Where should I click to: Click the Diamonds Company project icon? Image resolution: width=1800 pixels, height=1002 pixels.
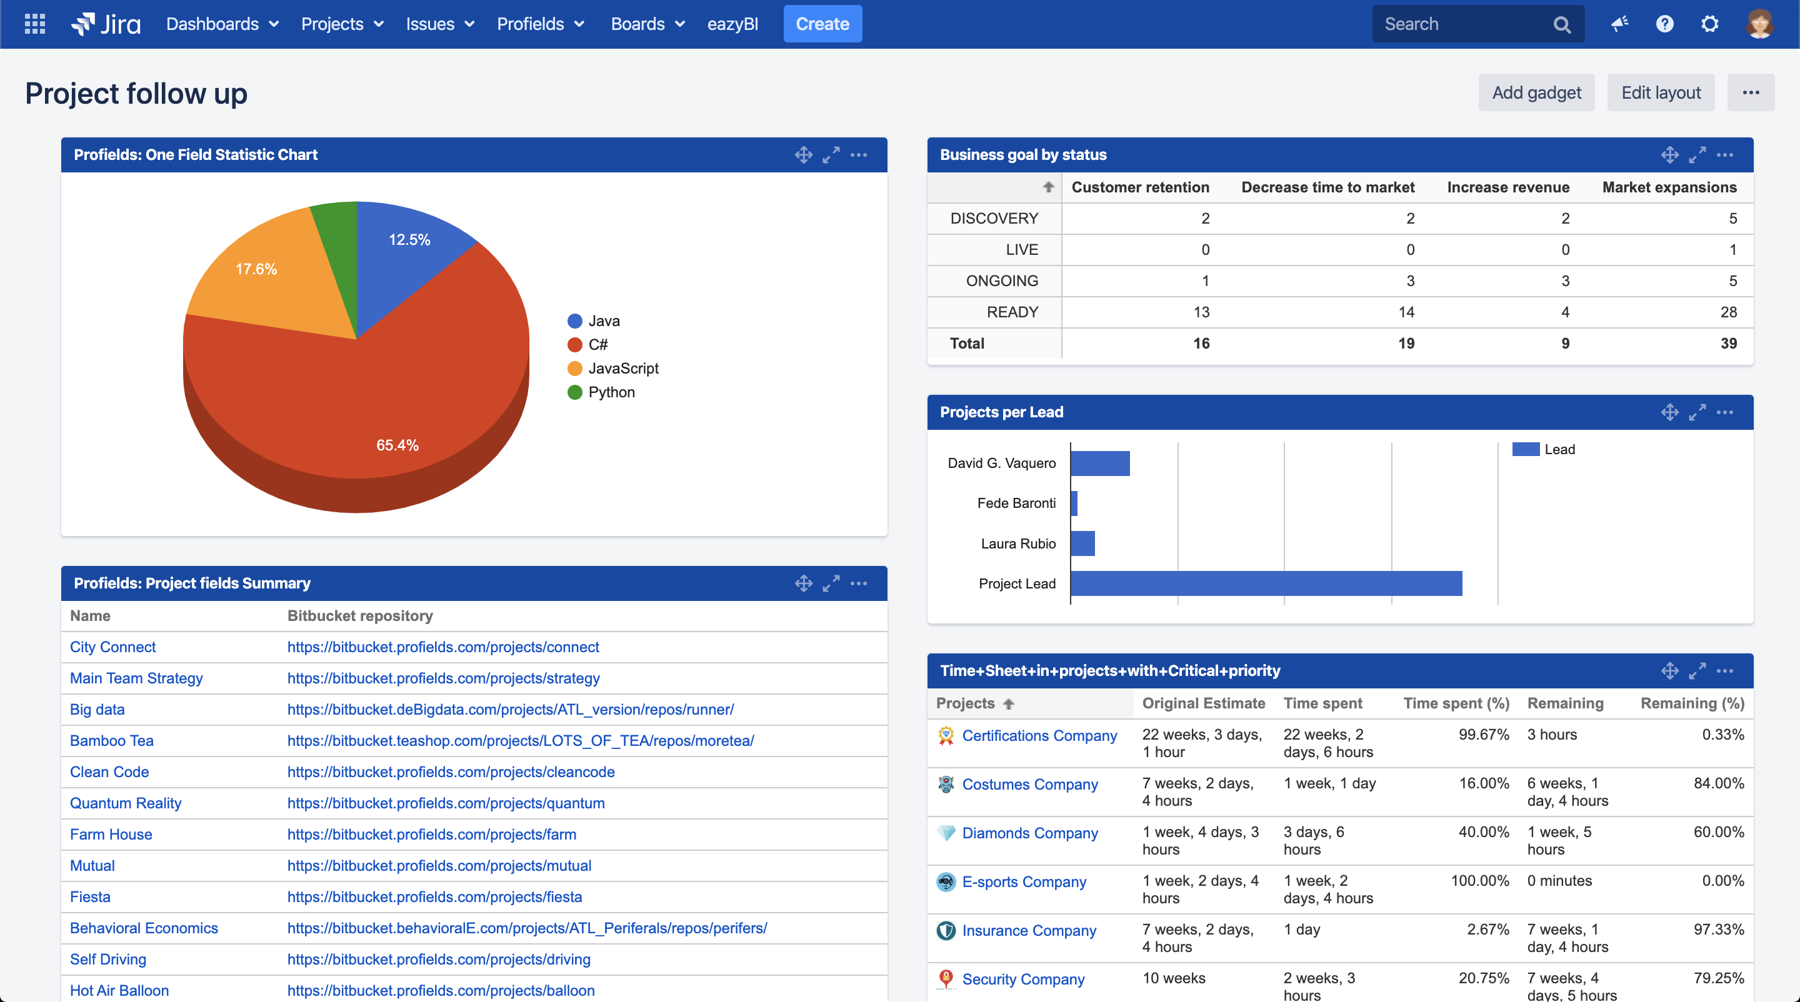click(x=946, y=833)
